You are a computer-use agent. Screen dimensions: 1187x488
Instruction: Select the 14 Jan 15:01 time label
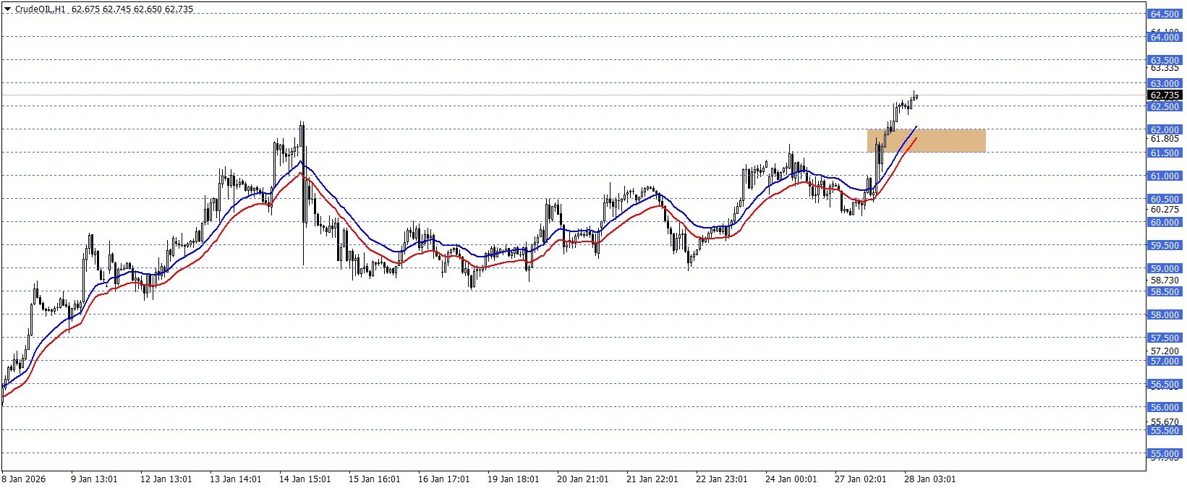tap(305, 479)
